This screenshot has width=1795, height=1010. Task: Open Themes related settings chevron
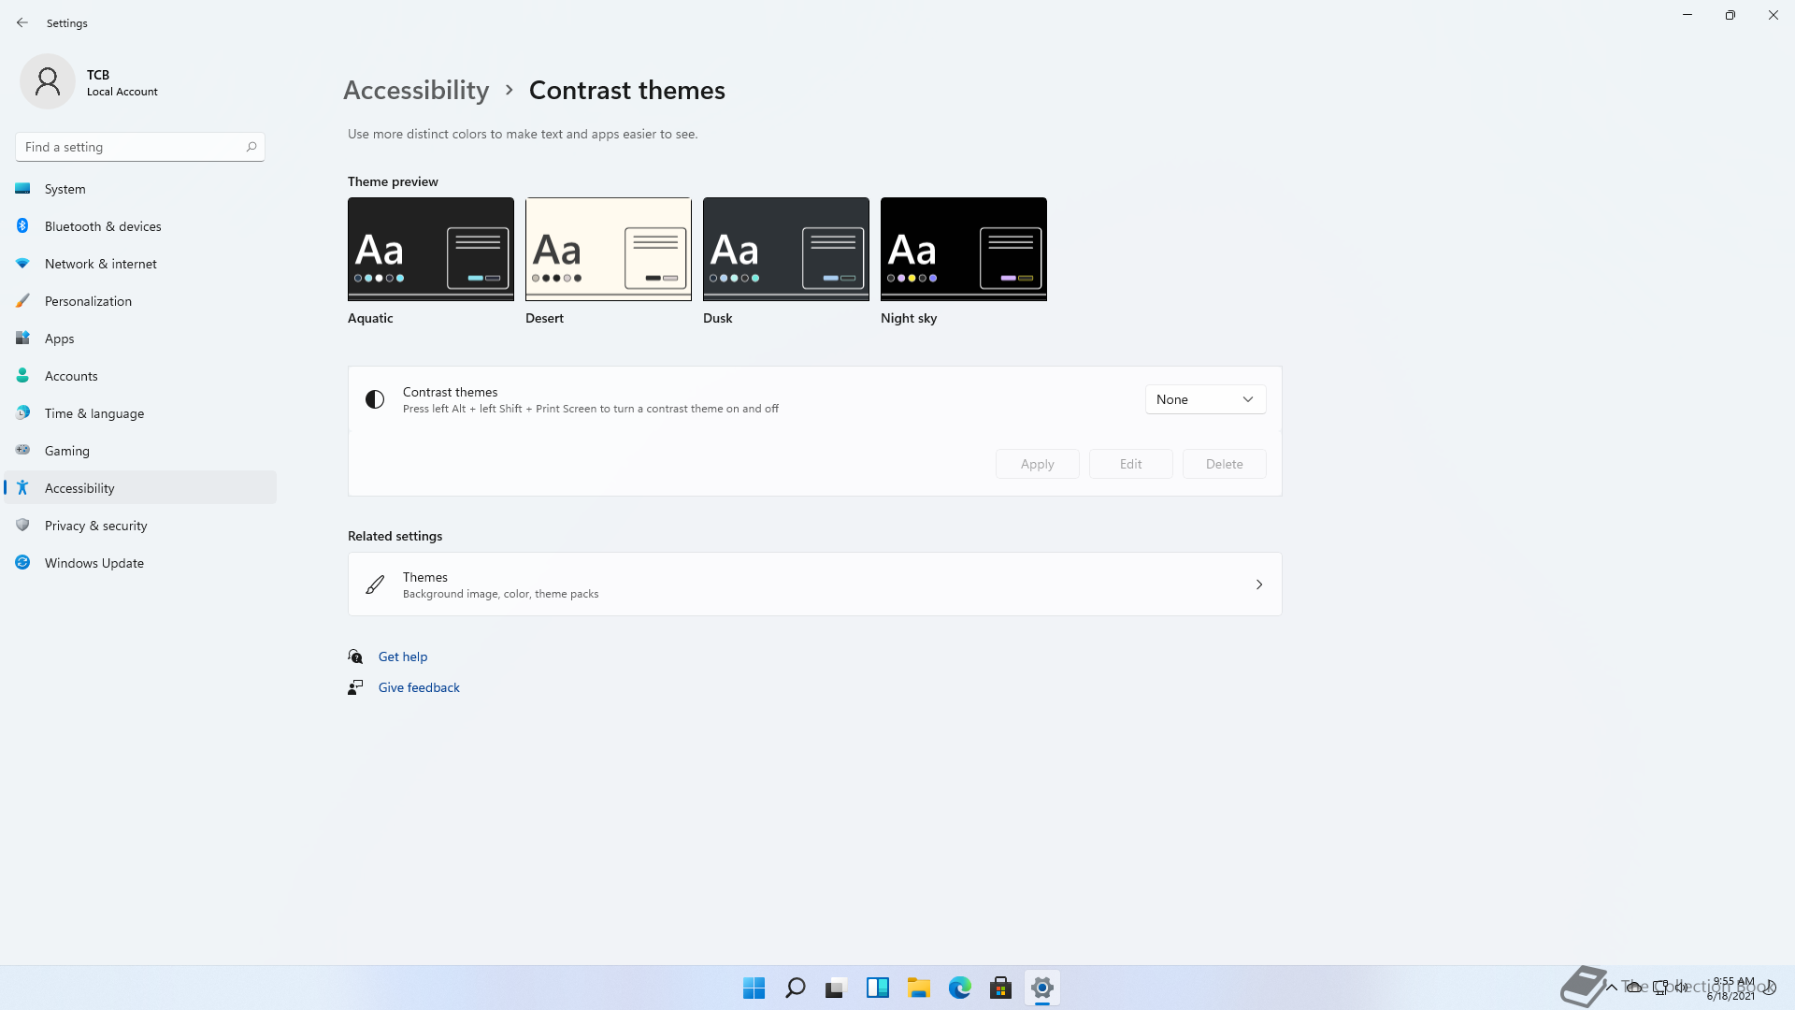(1259, 584)
